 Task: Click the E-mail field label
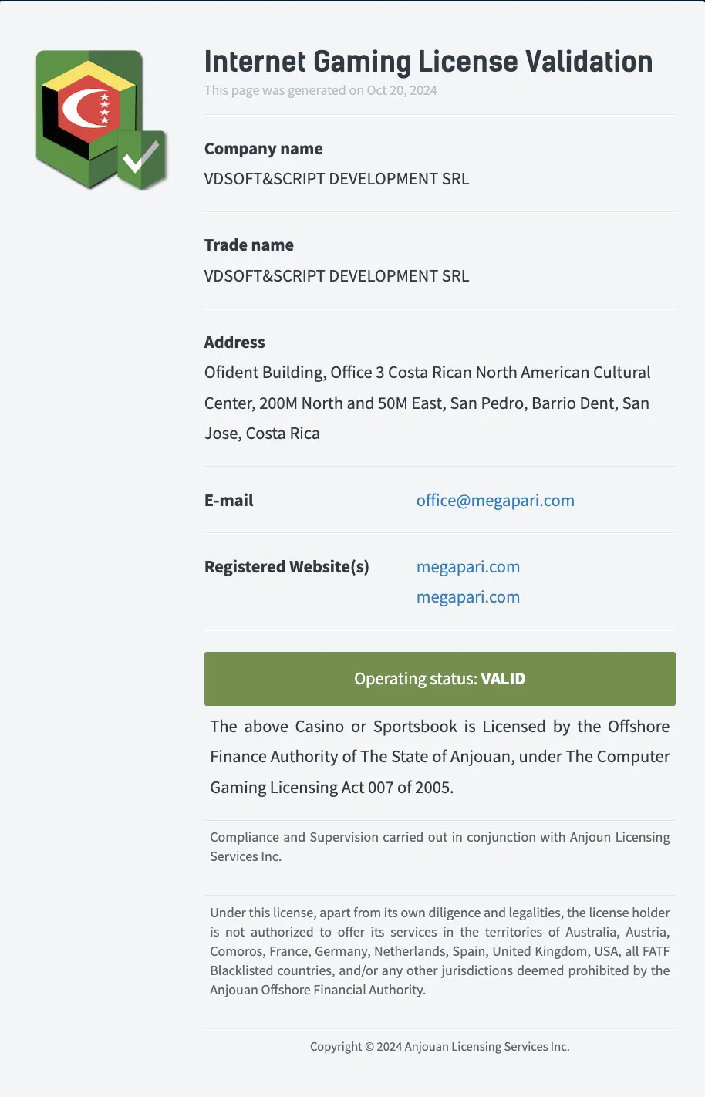(x=229, y=501)
